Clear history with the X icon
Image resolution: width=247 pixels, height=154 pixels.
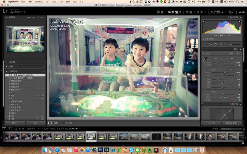[x=44, y=71]
